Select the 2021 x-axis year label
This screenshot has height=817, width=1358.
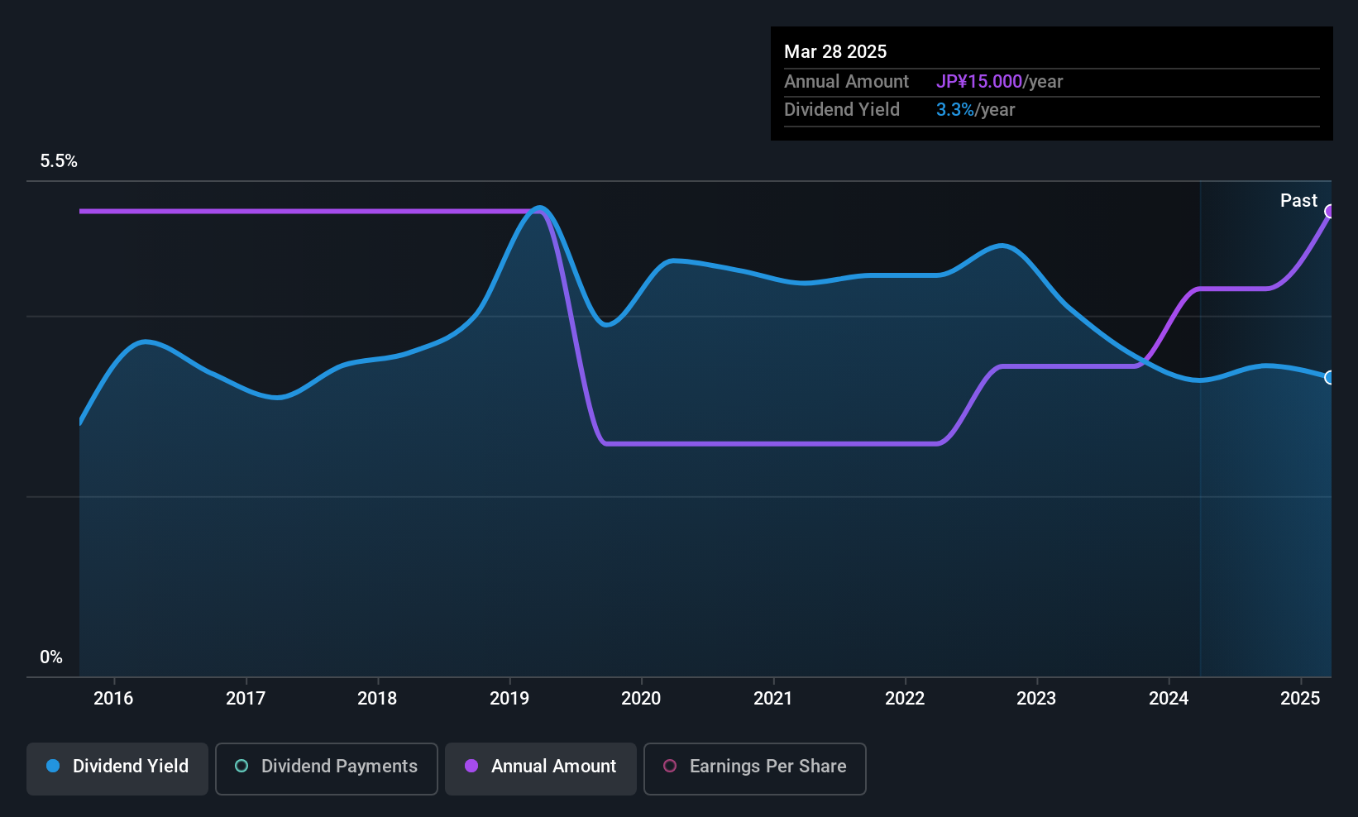(773, 699)
